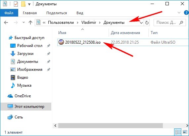This screenshot has height=136, width=189.
Task: Click the Pictures folder icon
Action: click(13, 69)
